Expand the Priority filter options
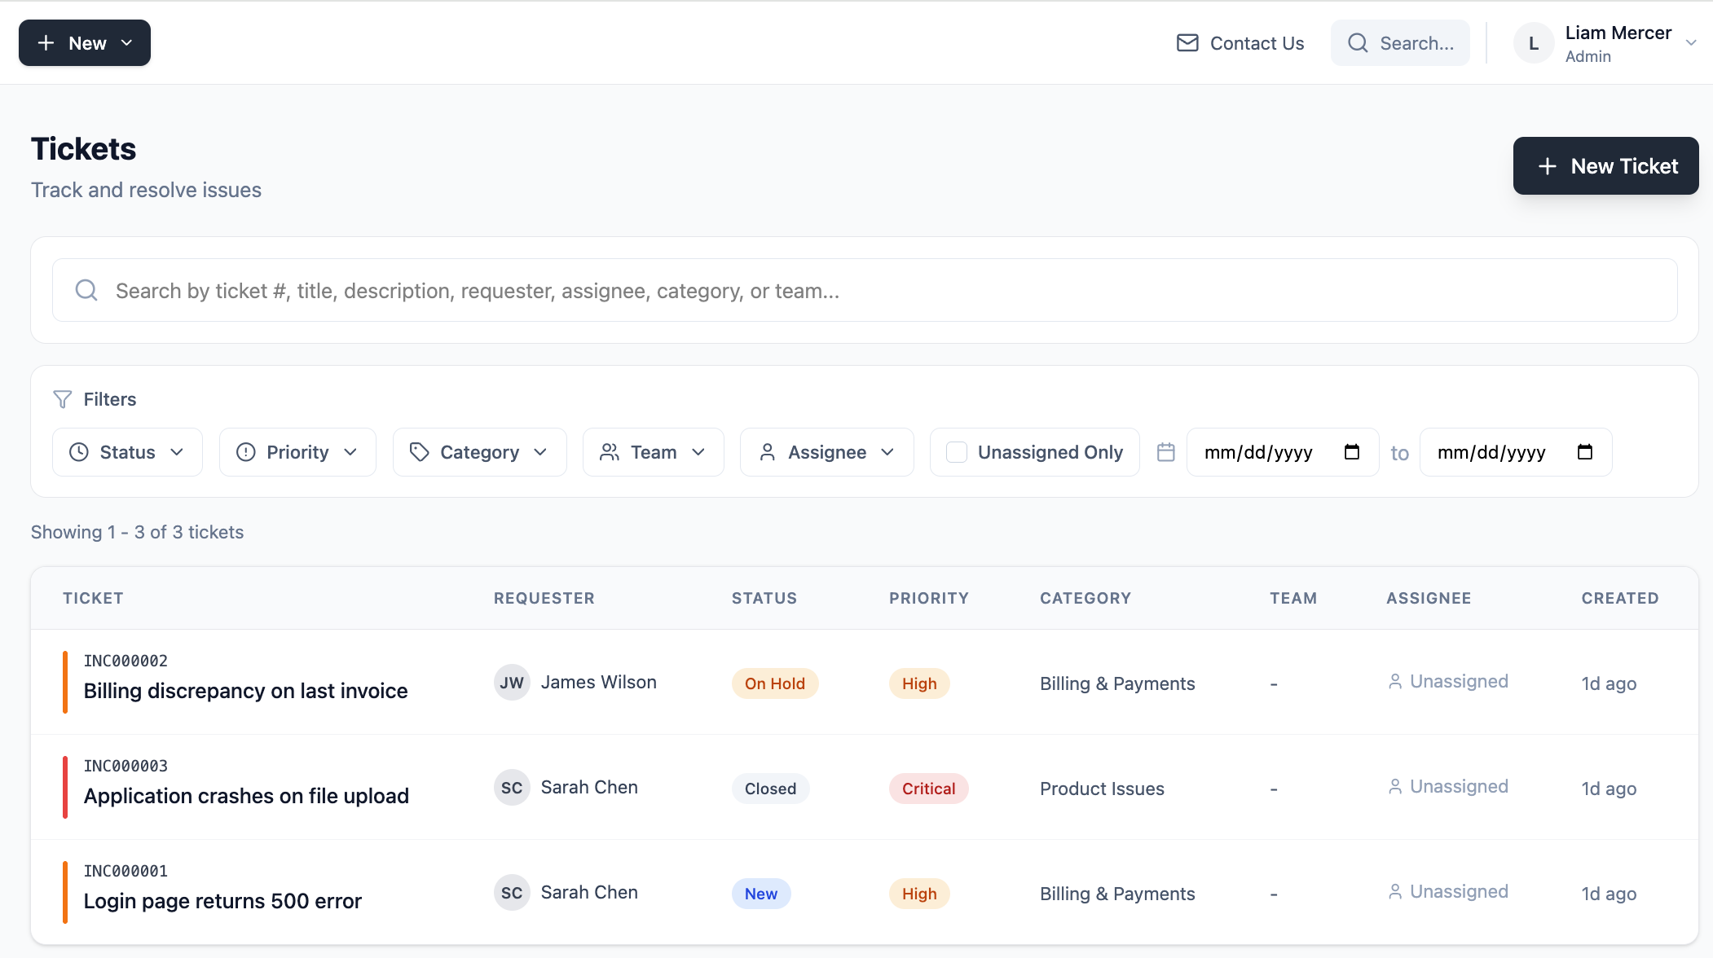The height and width of the screenshot is (958, 1713). pos(297,451)
